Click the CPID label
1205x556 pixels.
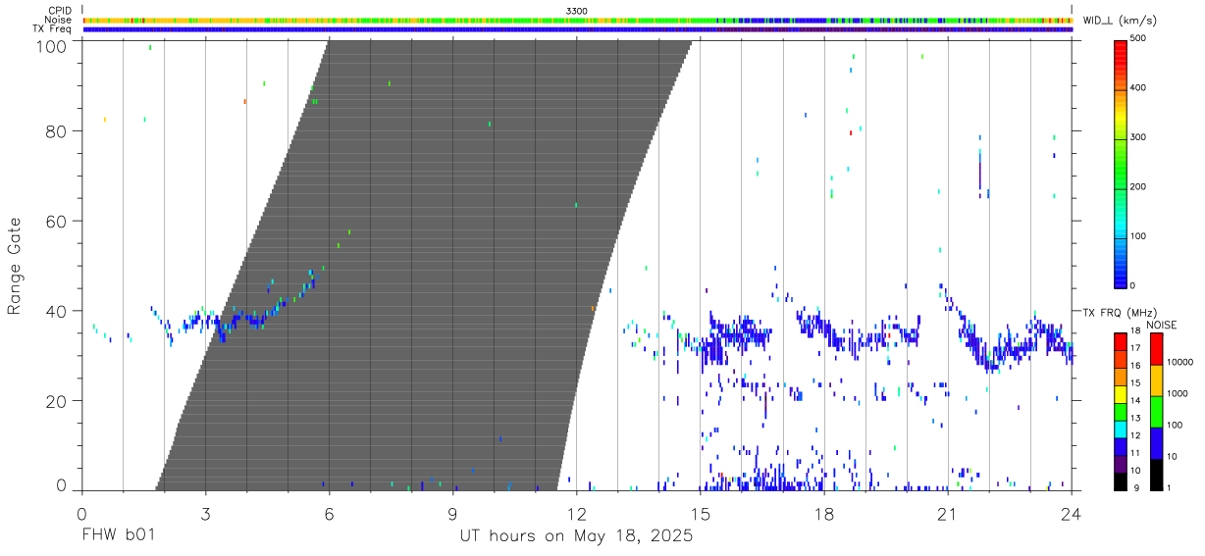pos(59,11)
